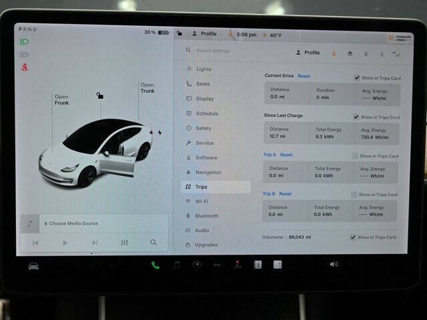The height and width of the screenshot is (320, 427).
Task: Open the white app icon beside the manual
Action: [278, 265]
